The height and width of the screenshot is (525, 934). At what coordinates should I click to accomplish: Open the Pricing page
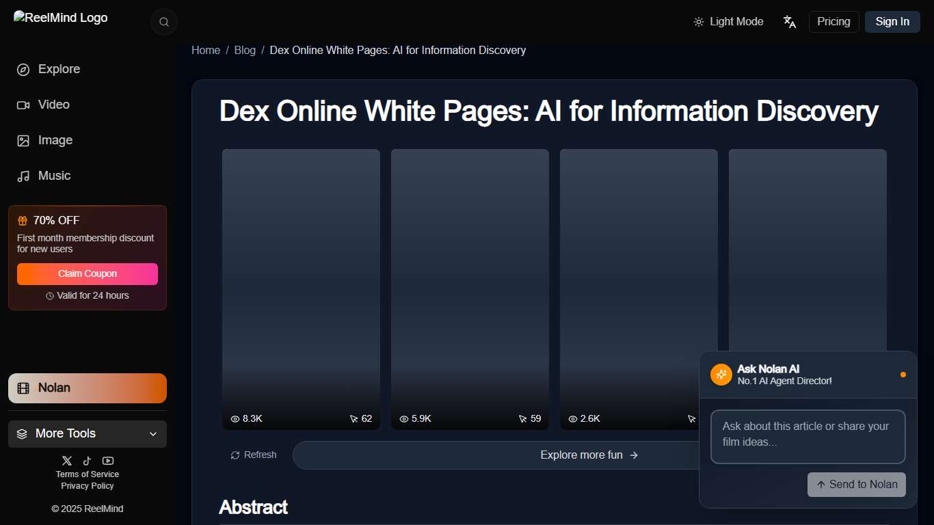pyautogui.click(x=833, y=22)
